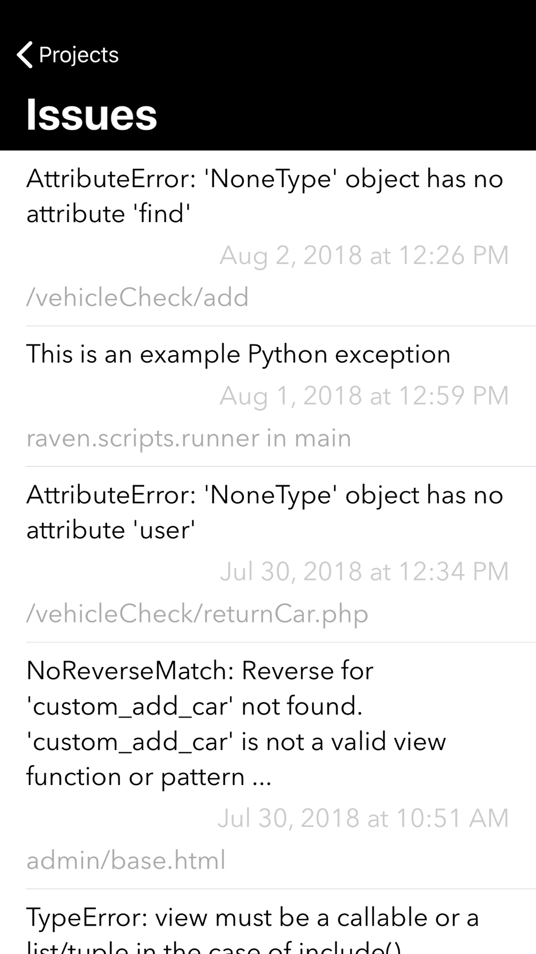
Task: Tap 'raven.scripts.runner in main' subtitle
Action: pyautogui.click(x=189, y=438)
